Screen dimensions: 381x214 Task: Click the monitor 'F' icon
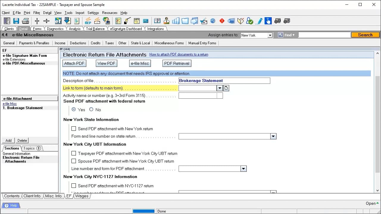[287, 21]
